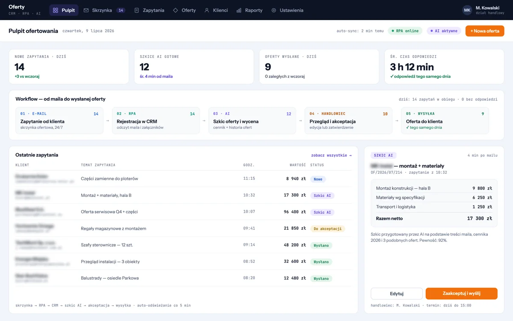513x321 pixels.
Task: Click 'Przegląd instalacji — 3 obiekty' row
Action: pos(183,262)
